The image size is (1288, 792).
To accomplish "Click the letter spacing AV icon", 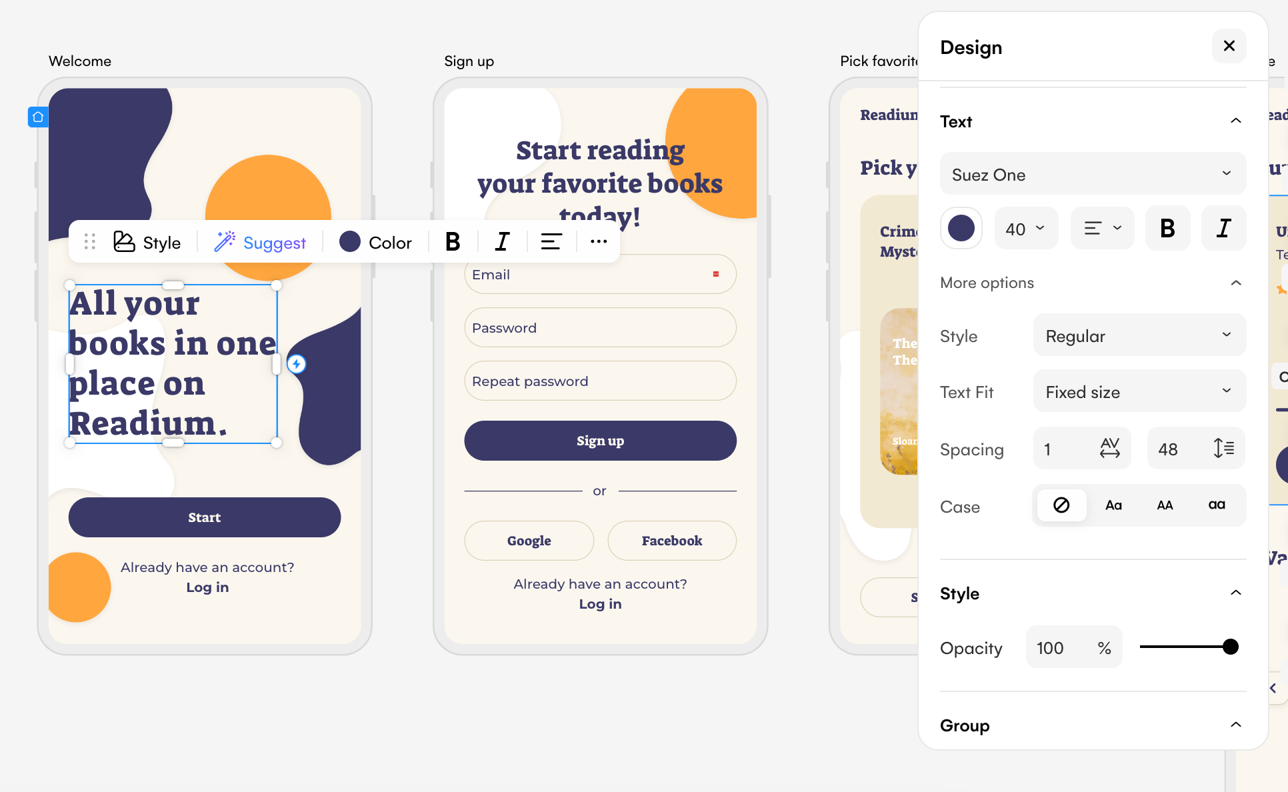I will [x=1108, y=449].
